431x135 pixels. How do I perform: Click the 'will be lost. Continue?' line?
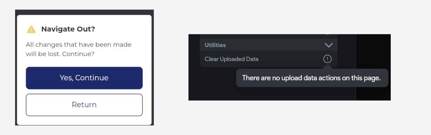click(60, 54)
